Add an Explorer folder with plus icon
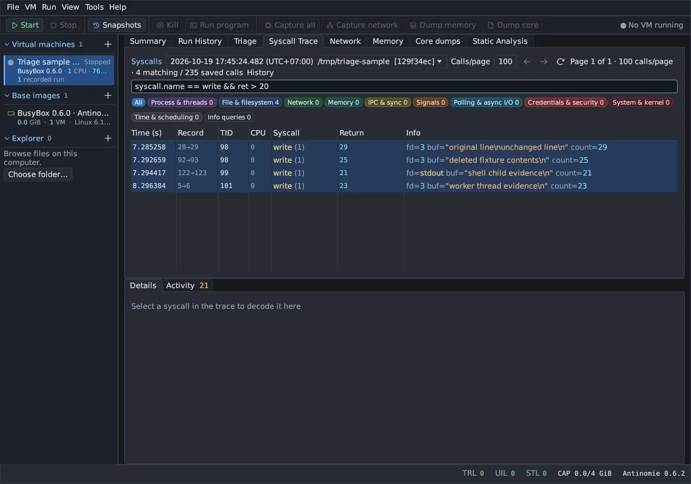 (108, 138)
